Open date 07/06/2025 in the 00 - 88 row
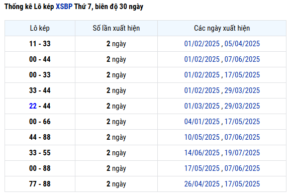This screenshot has width=289, height=195. click(x=242, y=168)
